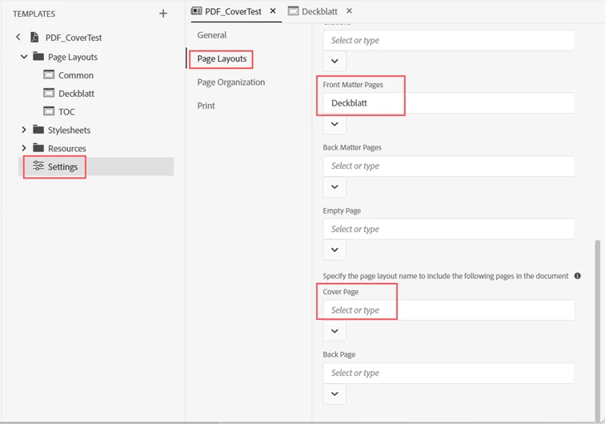Image resolution: width=605 pixels, height=424 pixels.
Task: Click the topmost Select or type field
Action: [448, 40]
